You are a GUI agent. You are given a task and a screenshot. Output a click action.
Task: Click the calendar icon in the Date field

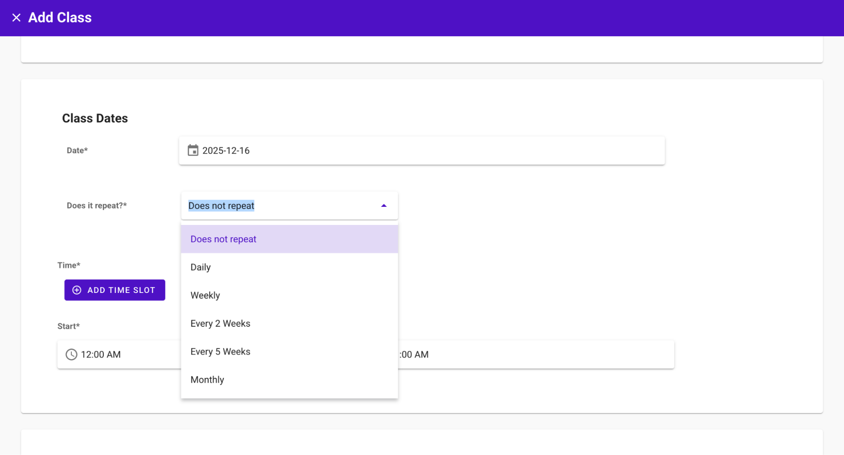pyautogui.click(x=193, y=151)
